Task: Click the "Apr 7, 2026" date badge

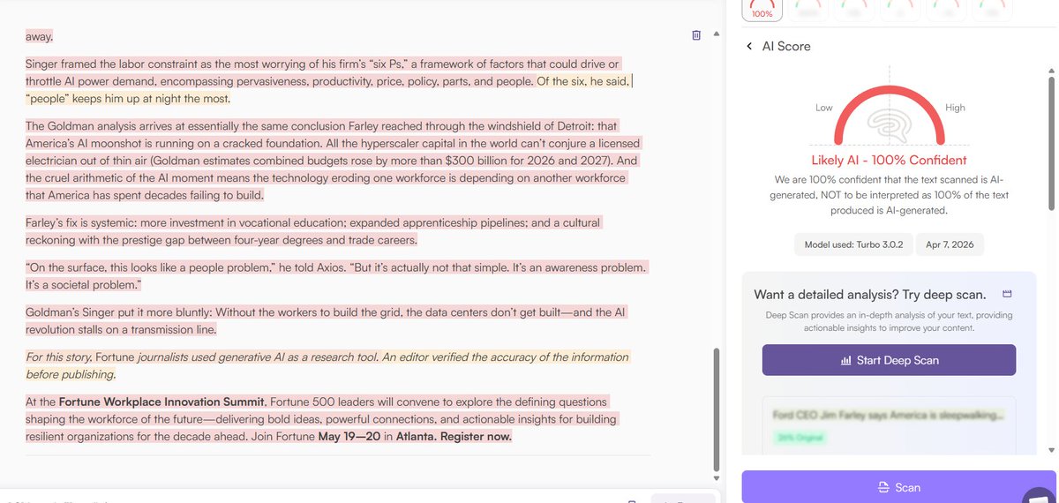Action: tap(950, 244)
